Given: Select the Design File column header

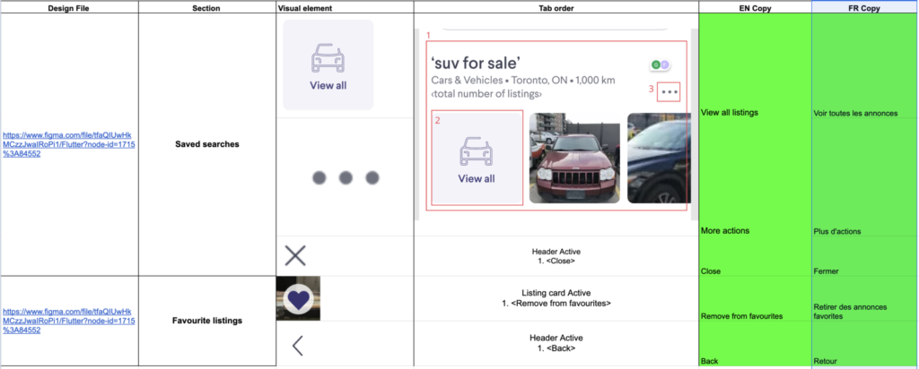Looking at the screenshot, I should (x=69, y=8).
